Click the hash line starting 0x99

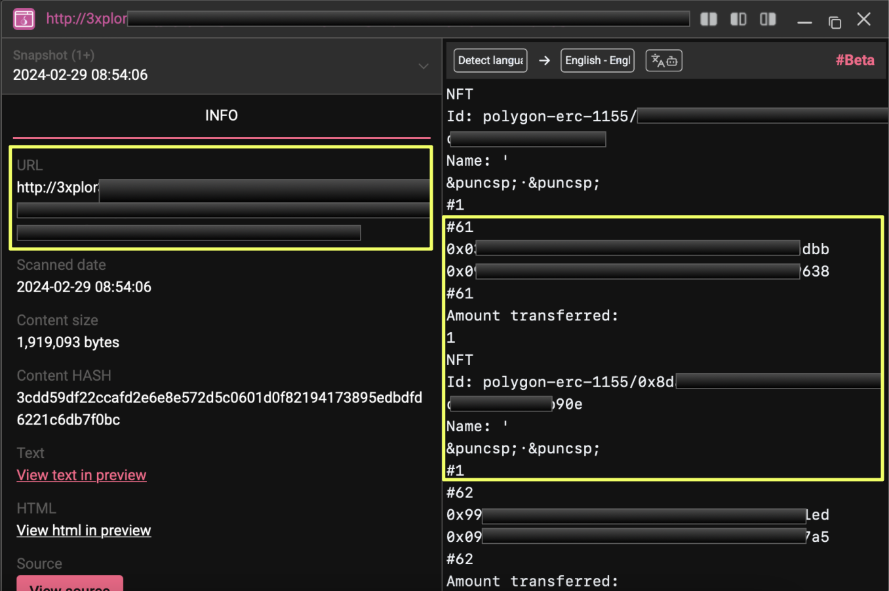(638, 515)
